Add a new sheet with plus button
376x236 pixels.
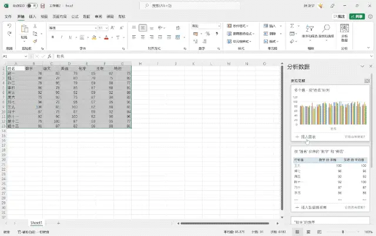(58, 223)
